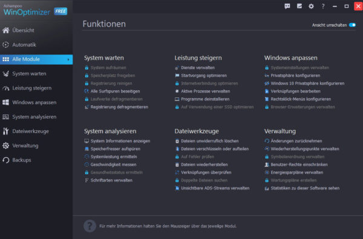363x239 pixels.
Task: Open Speicherfresser aufspüren
Action: click(116, 149)
